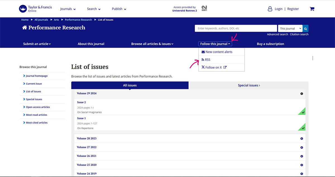Image resolution: width=335 pixels, height=177 pixels.
Task: Click the keyword search input field
Action: (236, 29)
